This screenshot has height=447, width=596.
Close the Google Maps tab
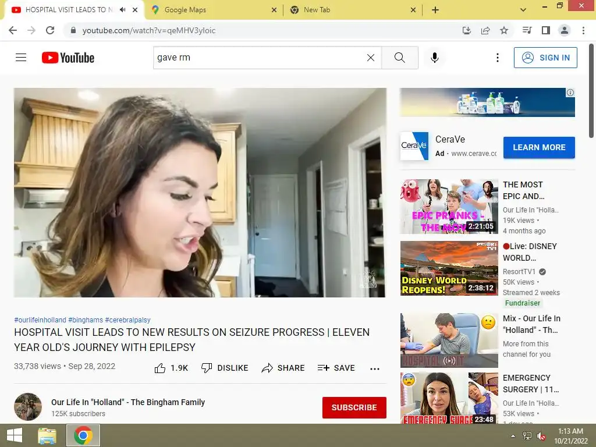tap(274, 10)
